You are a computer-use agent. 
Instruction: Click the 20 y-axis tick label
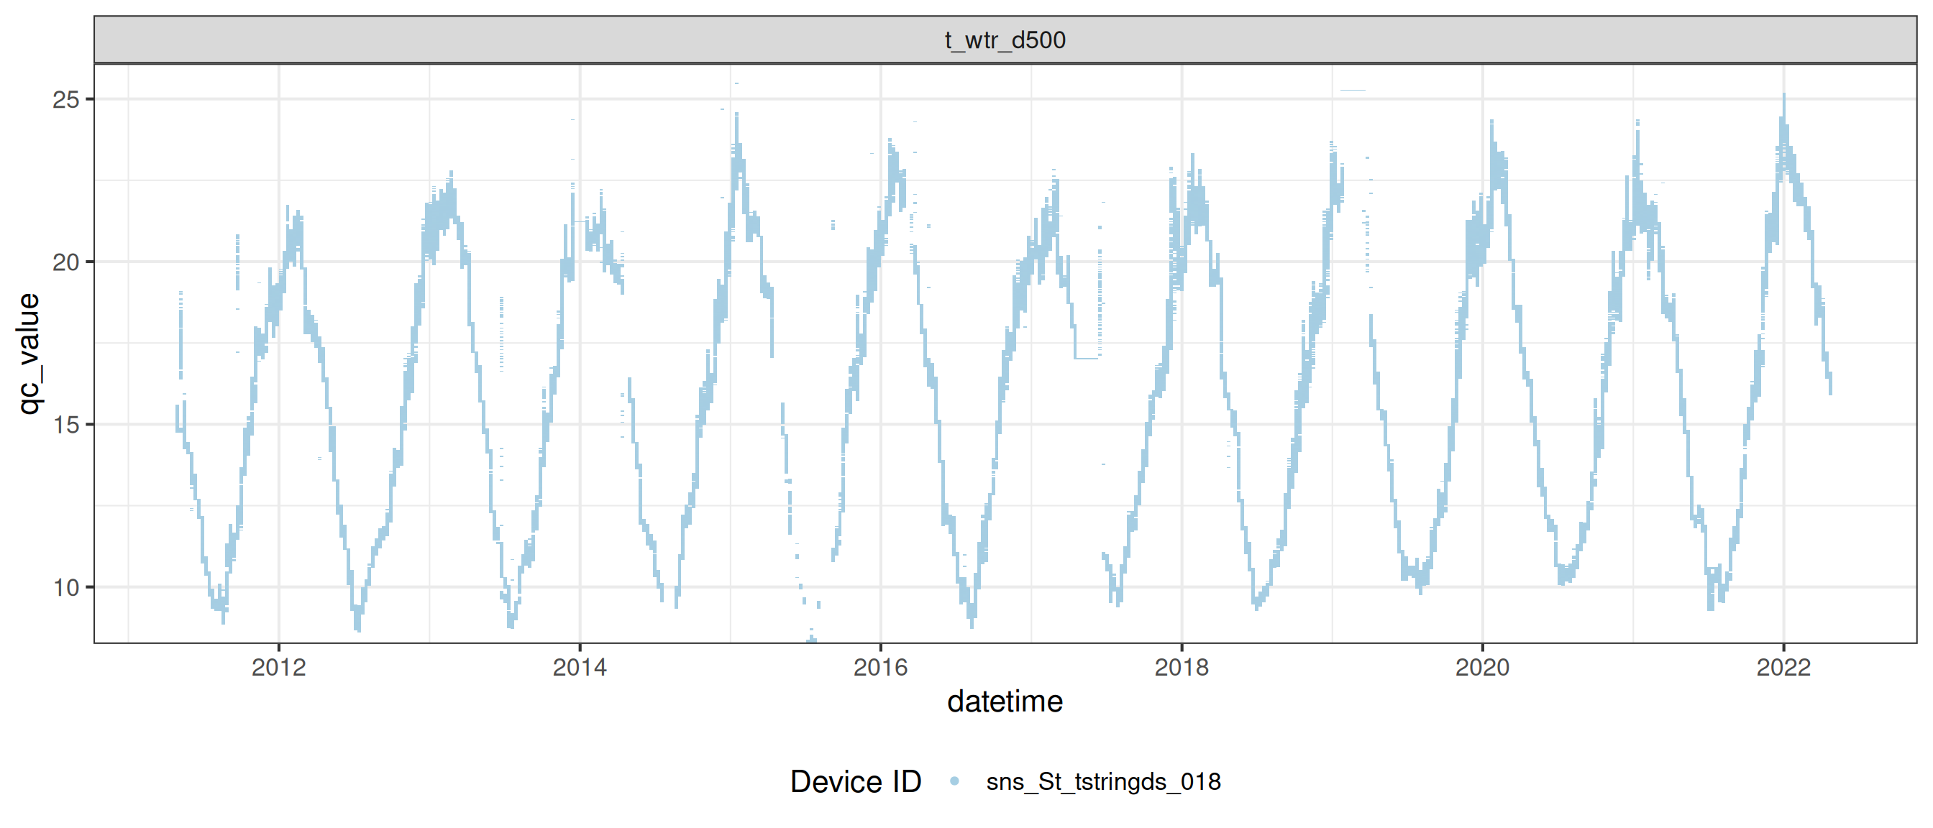[x=66, y=262]
